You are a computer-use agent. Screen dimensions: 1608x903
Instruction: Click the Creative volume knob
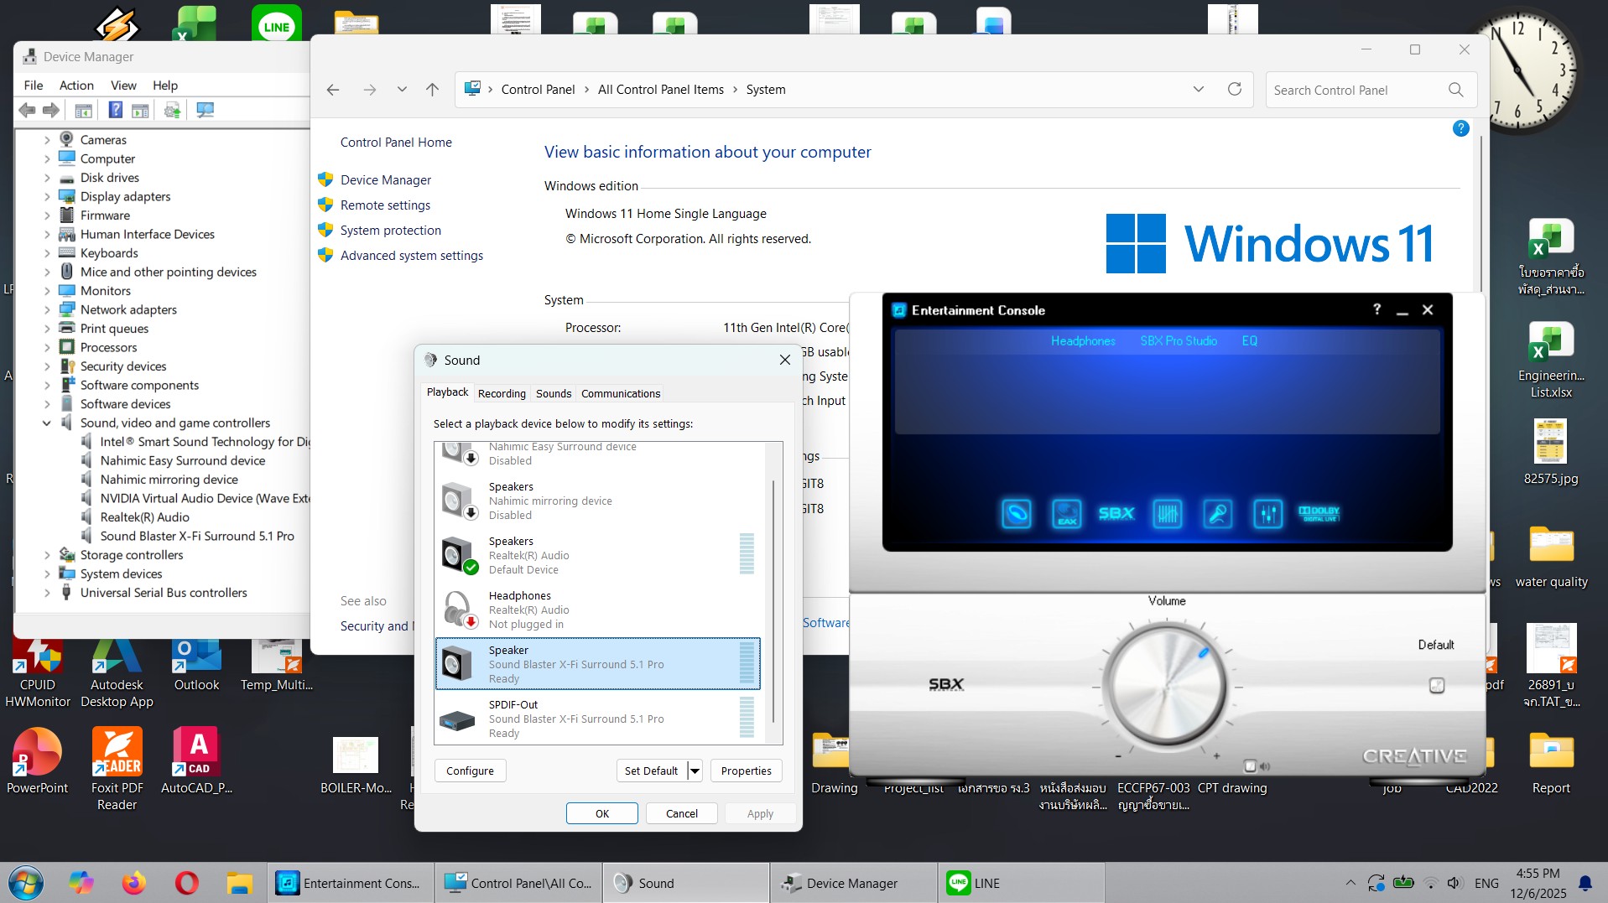[x=1166, y=685]
